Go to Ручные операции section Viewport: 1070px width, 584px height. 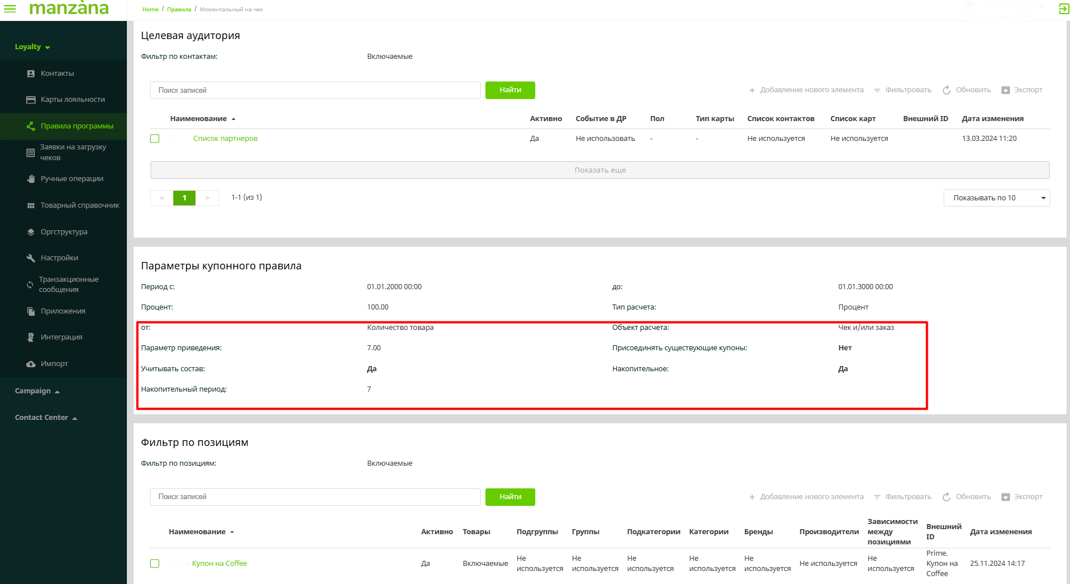(x=71, y=179)
